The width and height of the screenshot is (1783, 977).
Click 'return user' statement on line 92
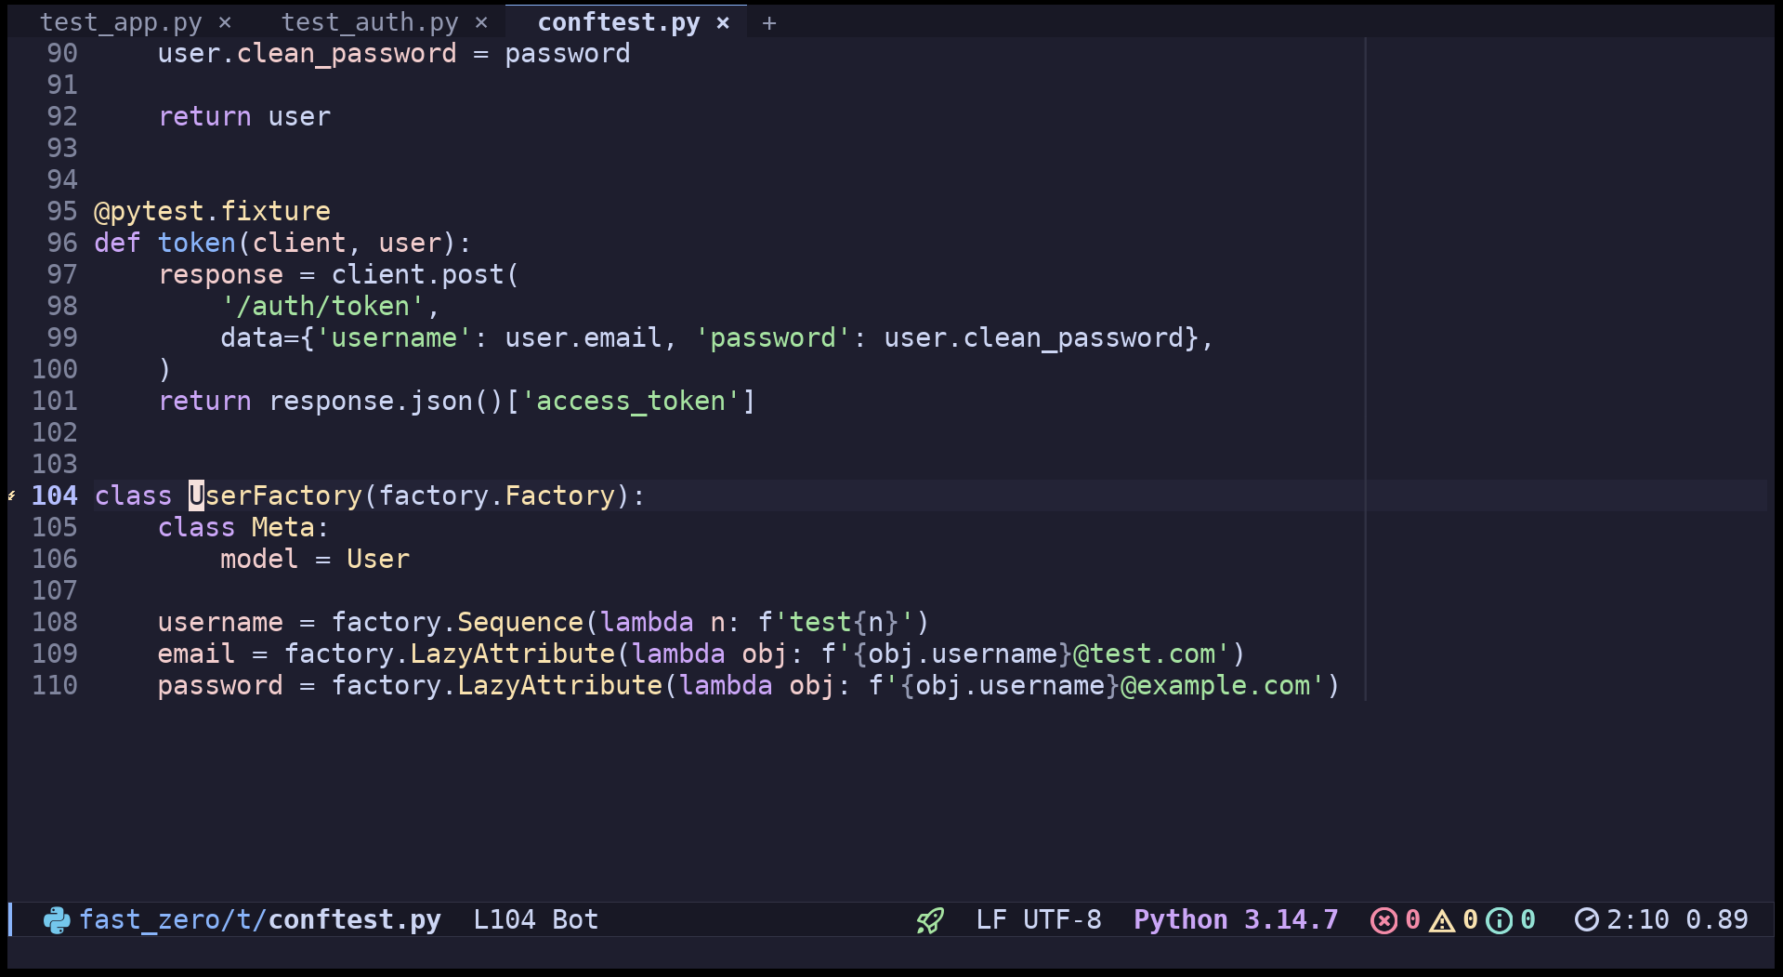(244, 117)
